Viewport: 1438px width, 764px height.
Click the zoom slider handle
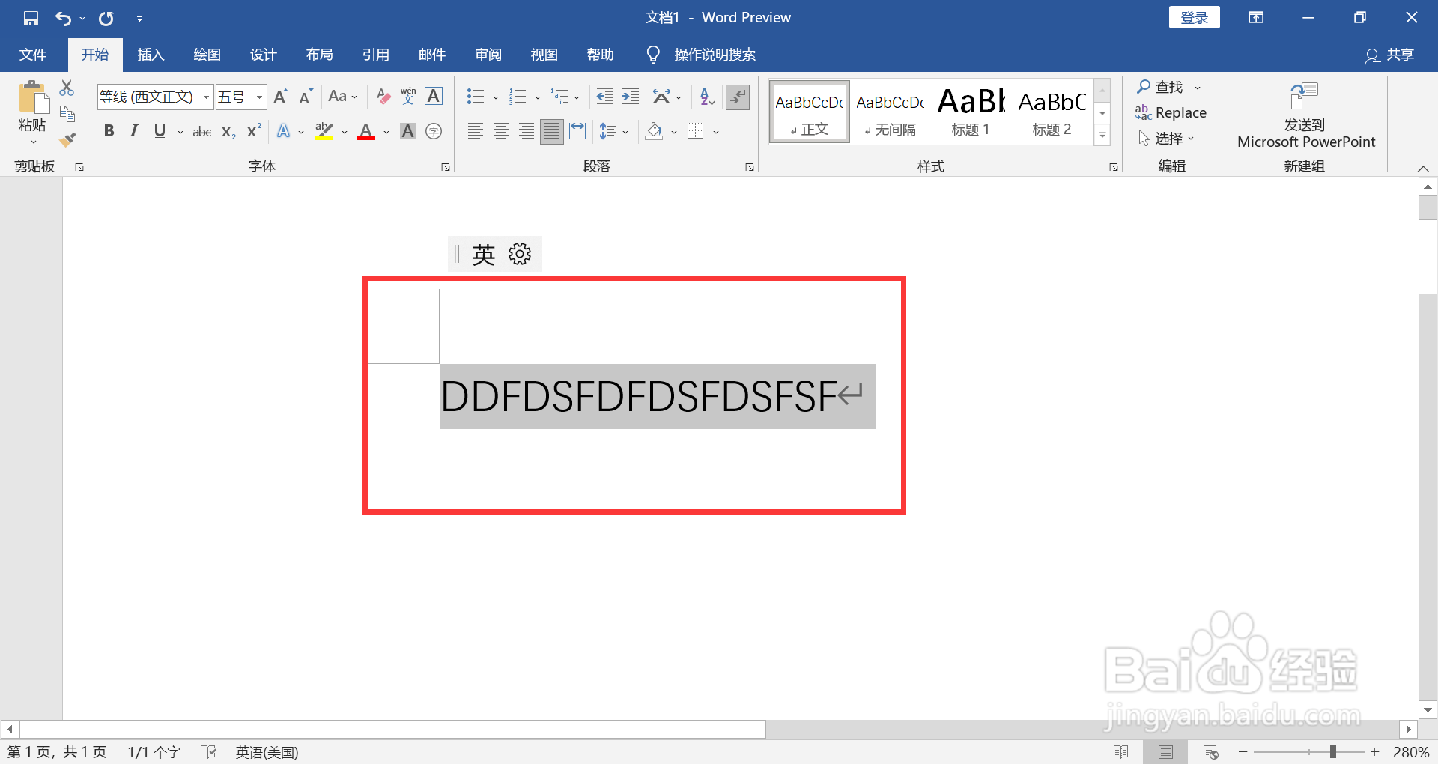click(x=1333, y=751)
